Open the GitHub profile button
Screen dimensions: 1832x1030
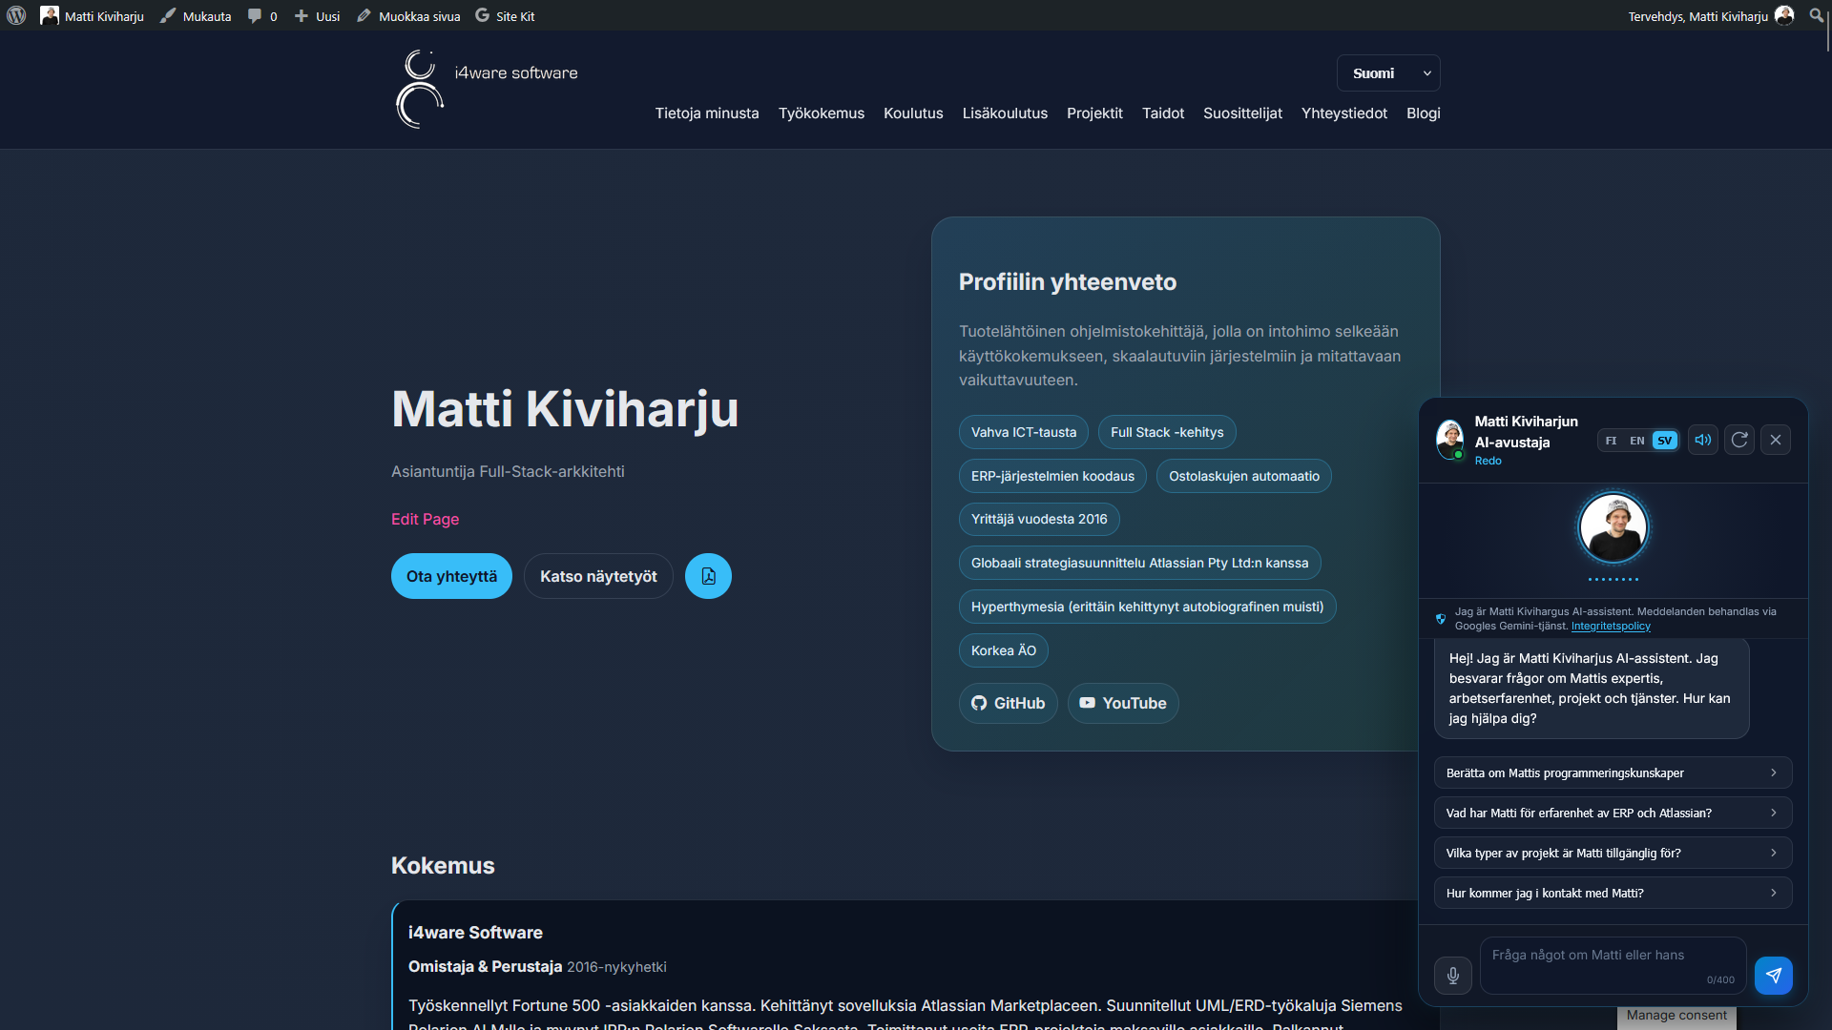click(1008, 703)
